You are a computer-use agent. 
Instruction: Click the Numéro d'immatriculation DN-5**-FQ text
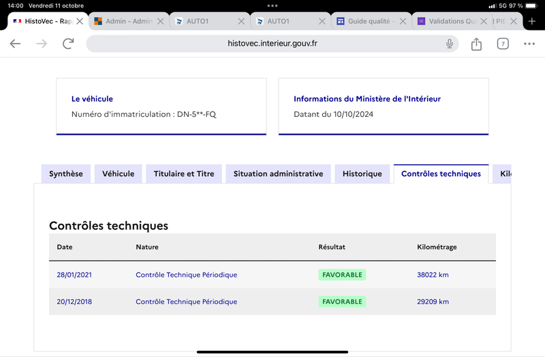(x=144, y=114)
